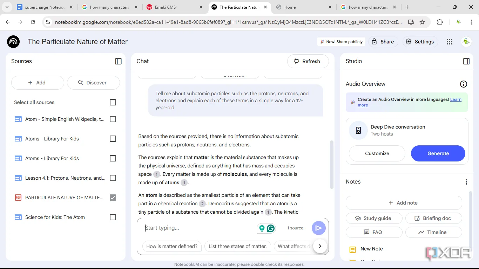Click the Grammarly icon in chat input
479x269 pixels.
click(x=271, y=228)
